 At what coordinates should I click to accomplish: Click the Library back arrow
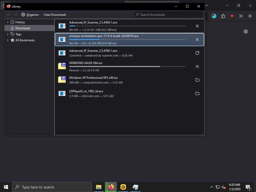click(9, 15)
